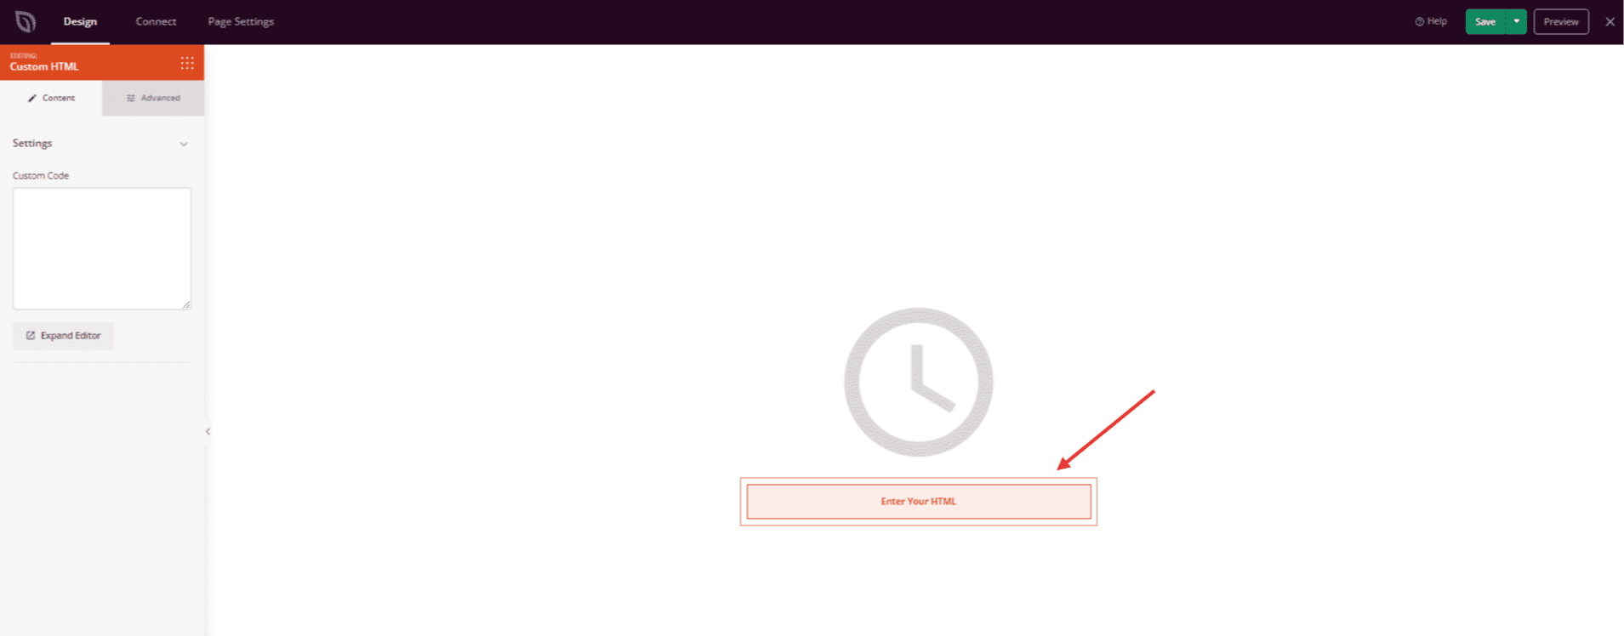Click the green Save button
Image resolution: width=1624 pixels, height=636 pixels.
click(1485, 21)
